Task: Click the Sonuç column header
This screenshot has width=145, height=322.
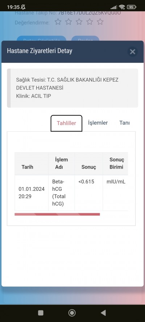Action: pos(89,164)
